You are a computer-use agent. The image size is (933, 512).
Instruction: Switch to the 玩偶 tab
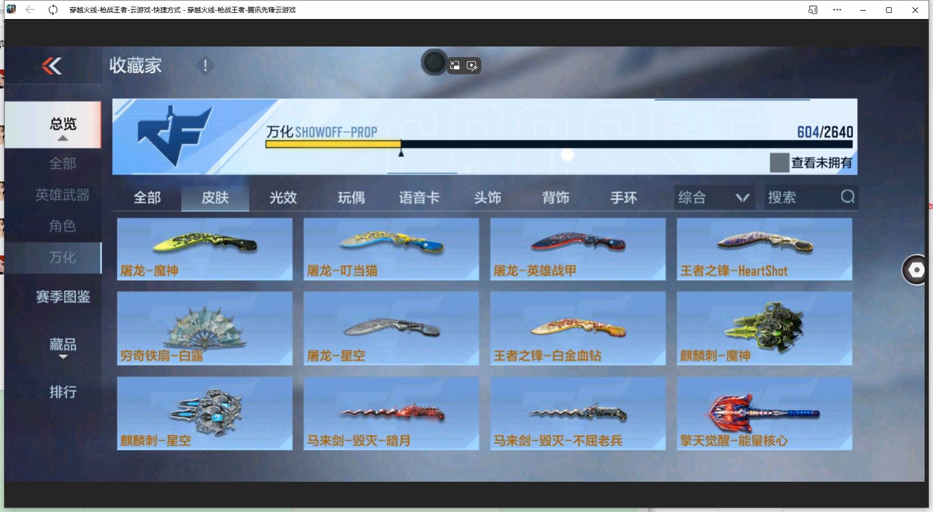352,198
